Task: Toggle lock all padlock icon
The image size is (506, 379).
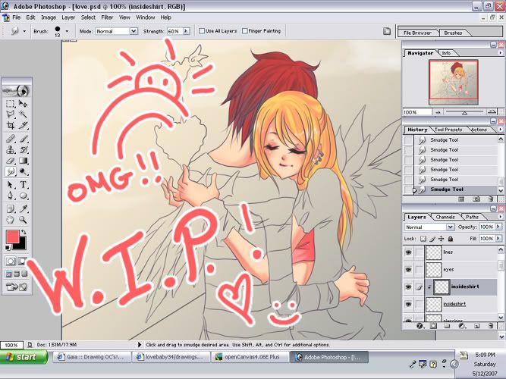Action: 451,239
